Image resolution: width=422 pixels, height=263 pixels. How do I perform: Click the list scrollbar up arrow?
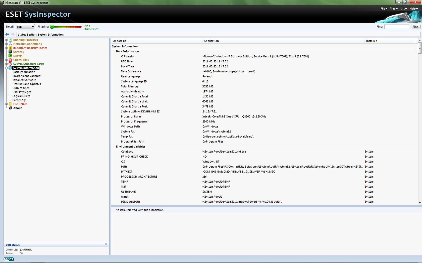(419, 40)
